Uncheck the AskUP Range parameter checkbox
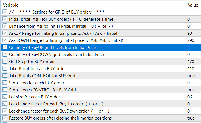 5,33
